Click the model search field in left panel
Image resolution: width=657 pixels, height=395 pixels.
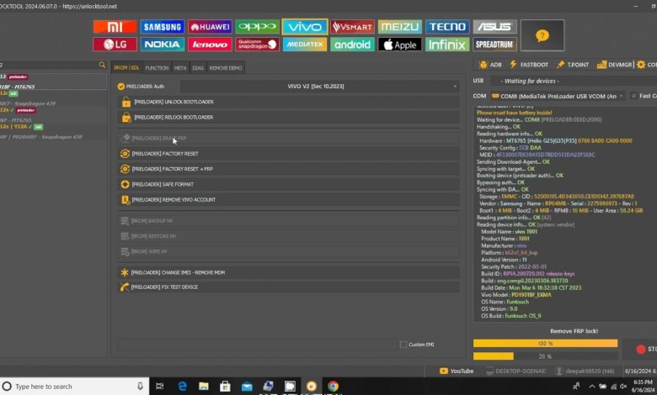pos(49,65)
